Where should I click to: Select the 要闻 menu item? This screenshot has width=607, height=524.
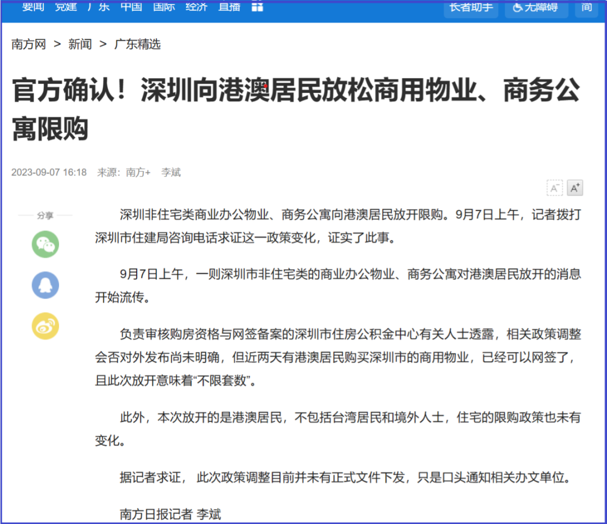[33, 7]
